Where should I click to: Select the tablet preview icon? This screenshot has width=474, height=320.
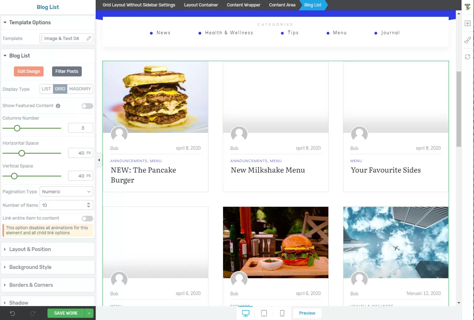coord(264,313)
